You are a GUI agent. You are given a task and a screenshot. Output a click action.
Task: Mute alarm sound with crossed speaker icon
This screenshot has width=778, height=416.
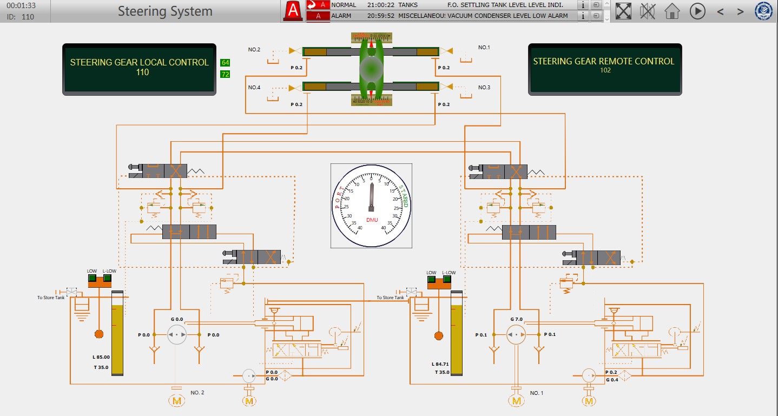(x=648, y=11)
